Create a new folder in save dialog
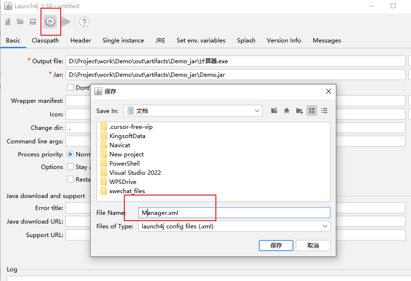 (x=299, y=111)
